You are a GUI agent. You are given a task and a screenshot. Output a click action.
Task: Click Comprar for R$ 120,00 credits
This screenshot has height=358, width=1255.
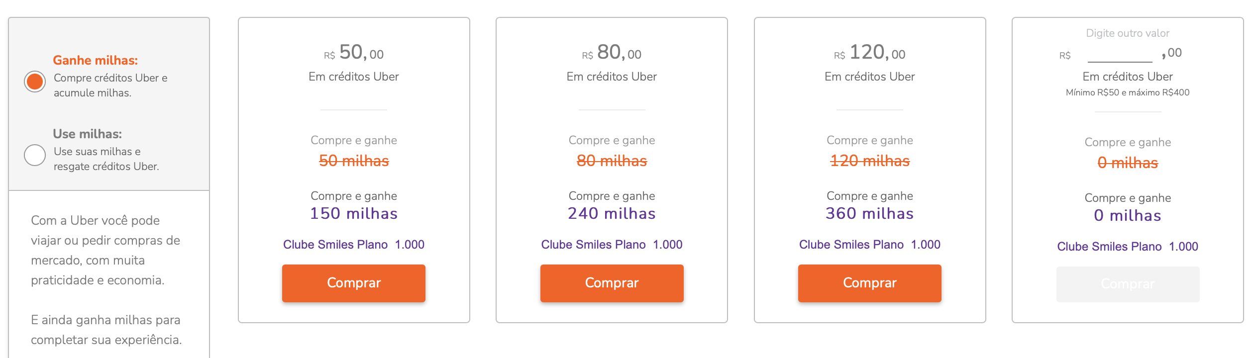coord(869,283)
